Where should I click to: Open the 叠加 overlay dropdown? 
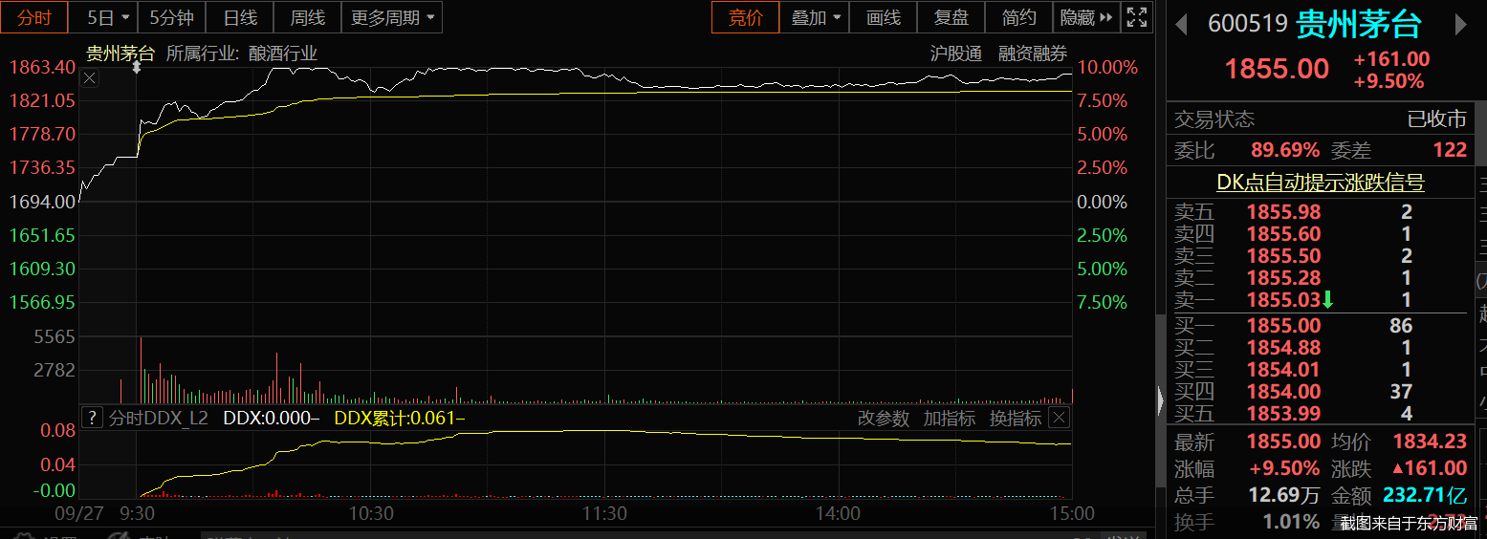(816, 17)
